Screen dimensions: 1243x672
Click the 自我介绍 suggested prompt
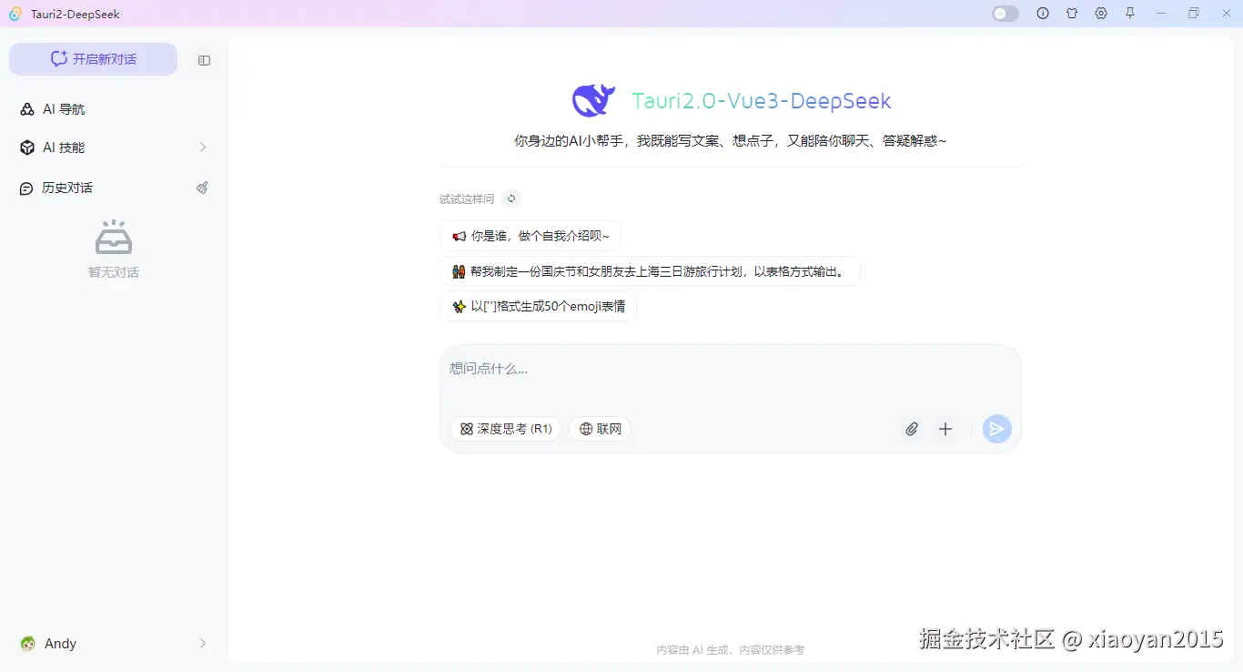531,235
